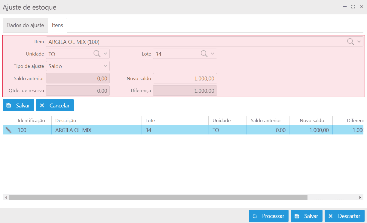This screenshot has width=367, height=223.
Task: Click into the Novo saldo input field
Action: click(x=185, y=78)
